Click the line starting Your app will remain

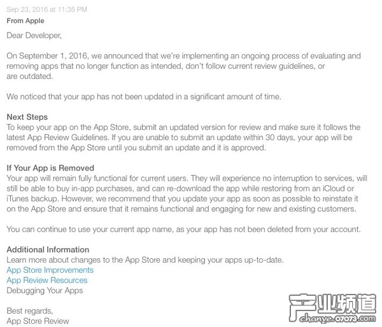coord(187,178)
